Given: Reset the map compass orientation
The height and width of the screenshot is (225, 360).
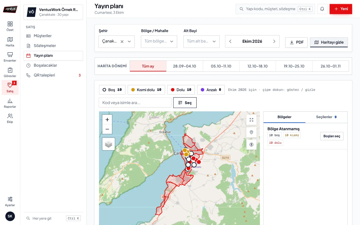Looking at the screenshot, I should (251, 144).
